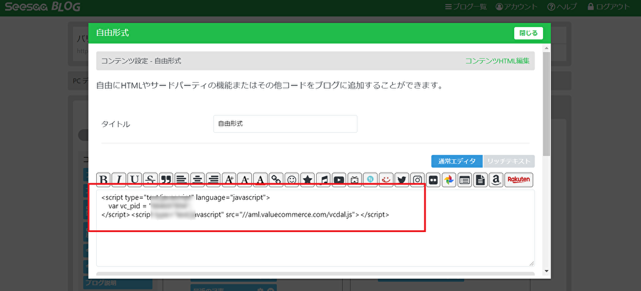Open ヘルプ in header
This screenshot has width=641, height=291.
562,7
